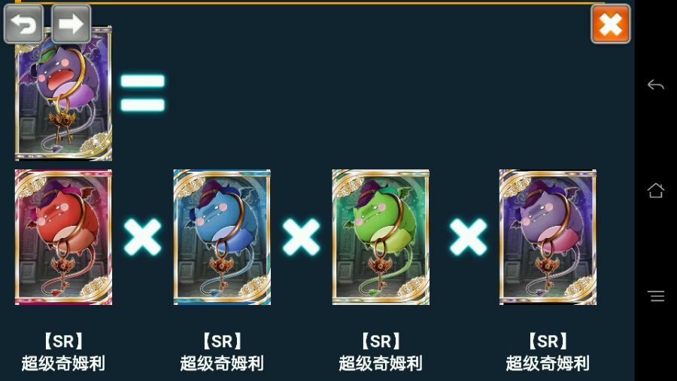Tap 【SR】超级奇姆利 label under blue card

pyautogui.click(x=222, y=352)
